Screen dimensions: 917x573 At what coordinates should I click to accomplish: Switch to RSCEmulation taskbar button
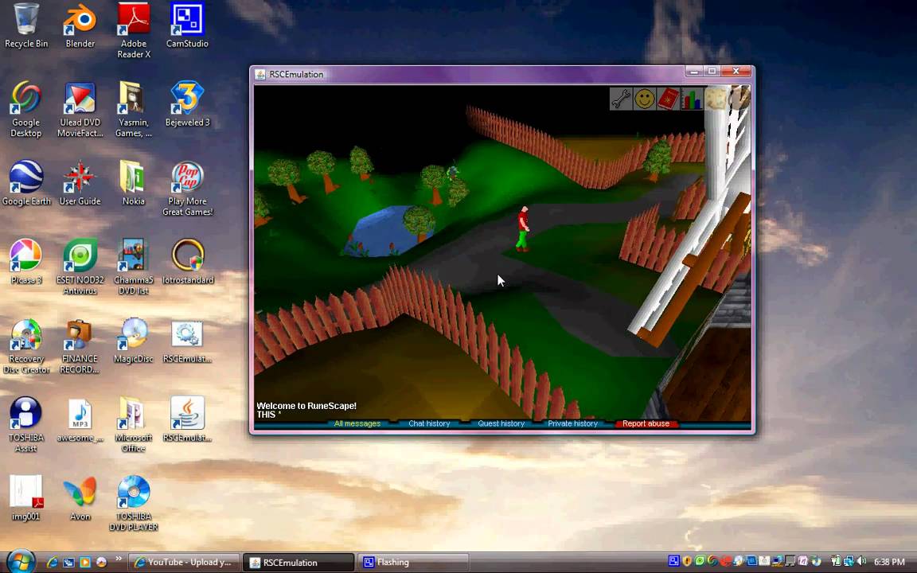[x=299, y=563]
